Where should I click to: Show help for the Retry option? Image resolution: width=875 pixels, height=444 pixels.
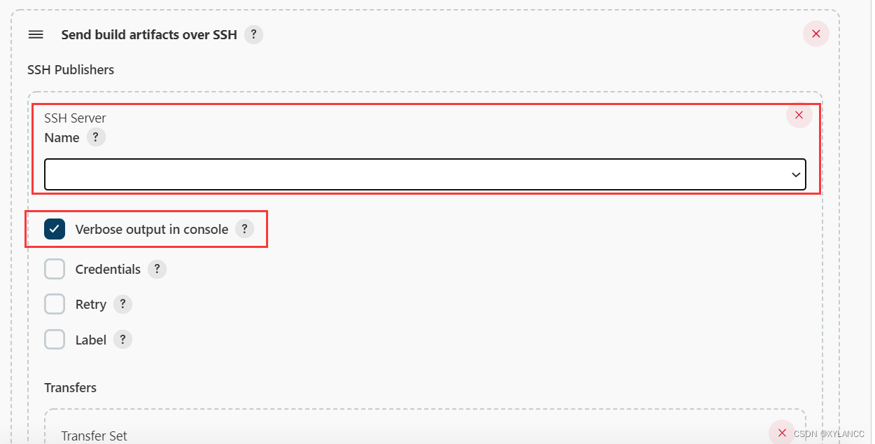point(122,305)
